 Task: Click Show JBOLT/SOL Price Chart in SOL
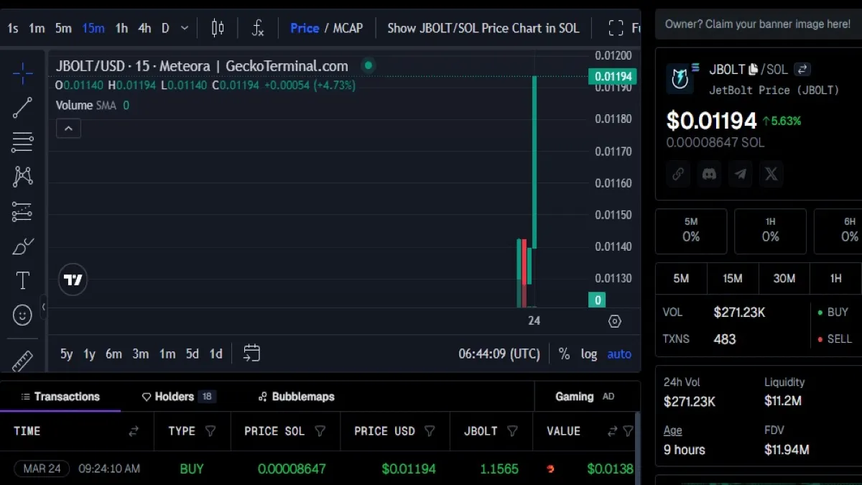tap(483, 28)
